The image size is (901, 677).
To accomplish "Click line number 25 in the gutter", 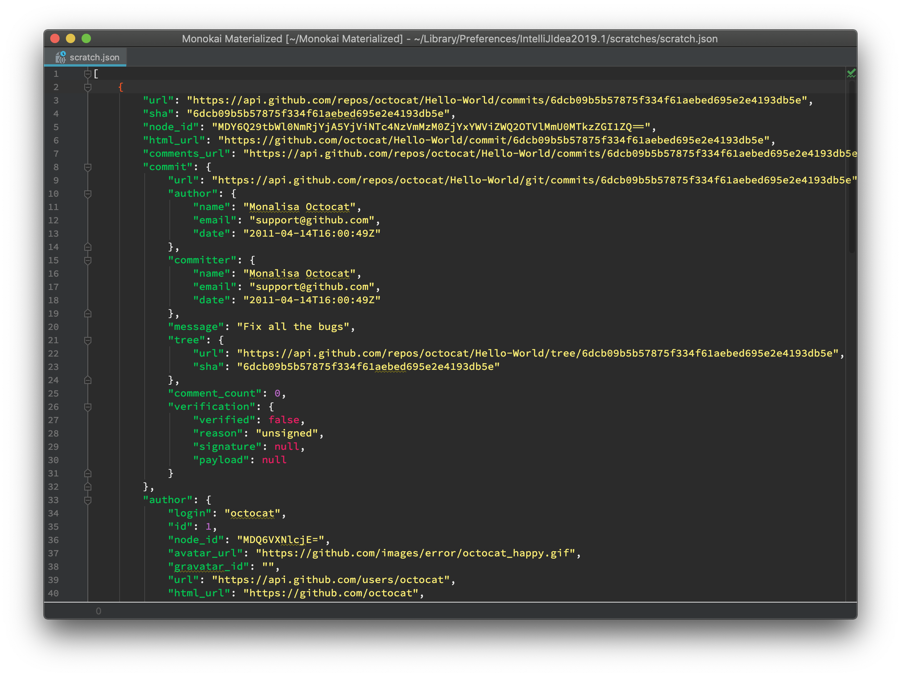I will [x=53, y=394].
